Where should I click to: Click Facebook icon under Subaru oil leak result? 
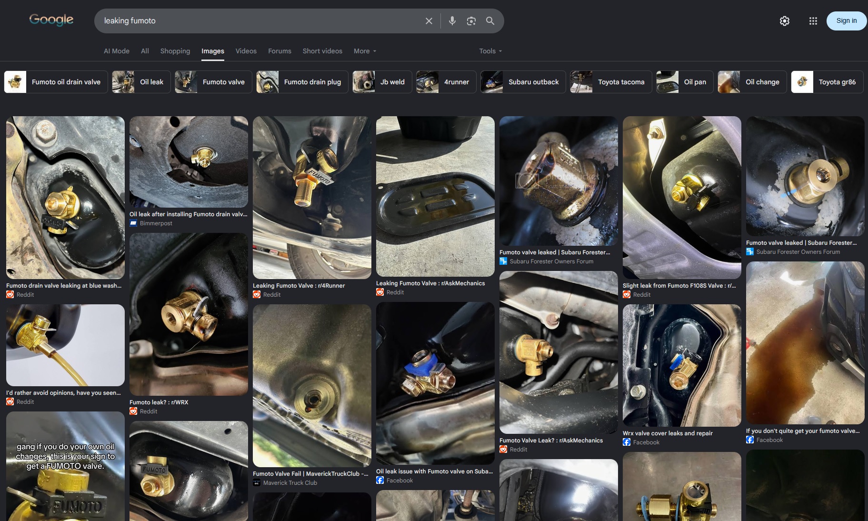click(x=380, y=481)
